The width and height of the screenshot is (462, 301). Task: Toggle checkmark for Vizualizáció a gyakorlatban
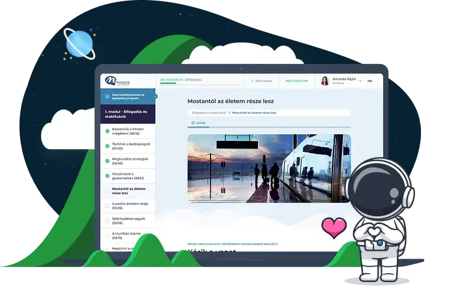click(x=108, y=176)
